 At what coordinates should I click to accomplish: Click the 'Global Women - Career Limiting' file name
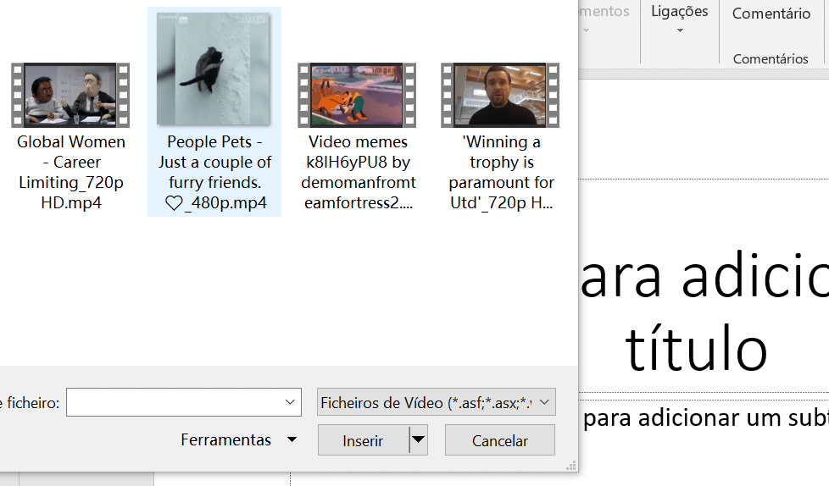tap(71, 172)
